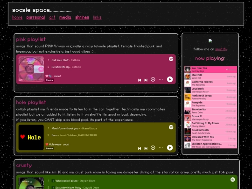Screen dimensions: 252x189
Task: Go to the art page
Action: pos(52,17)
